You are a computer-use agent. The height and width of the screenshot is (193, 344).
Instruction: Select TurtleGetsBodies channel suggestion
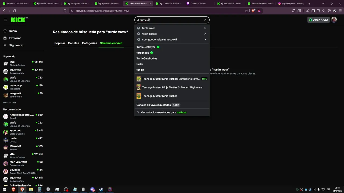coord(172,58)
